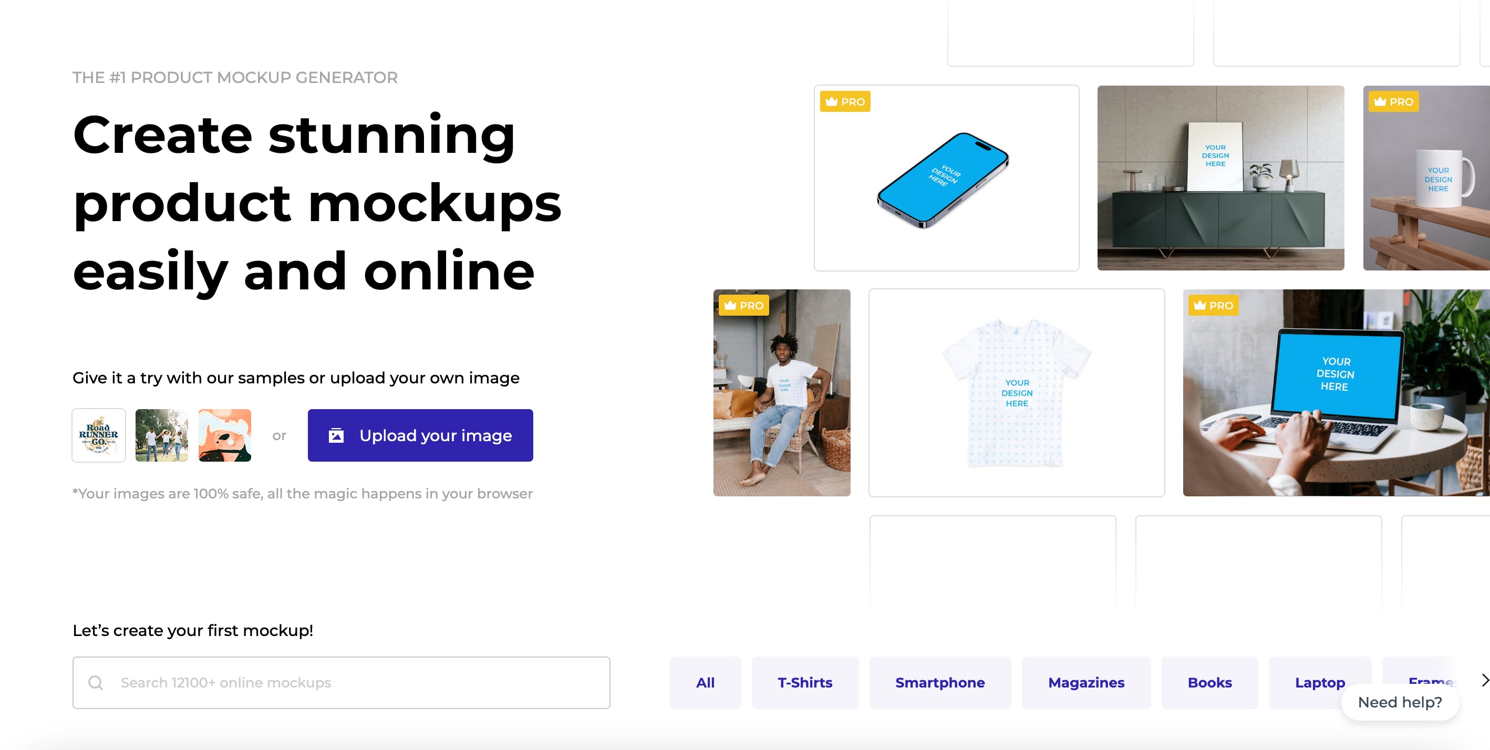Select the Road Runner logo sample image
Screen dimensions: 1490x750
(x=98, y=434)
